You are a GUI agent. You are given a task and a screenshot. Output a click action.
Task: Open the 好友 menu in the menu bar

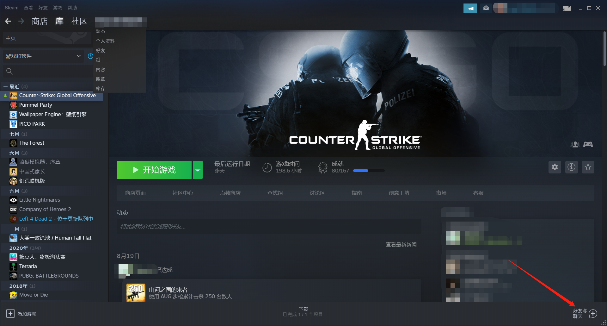tap(43, 8)
